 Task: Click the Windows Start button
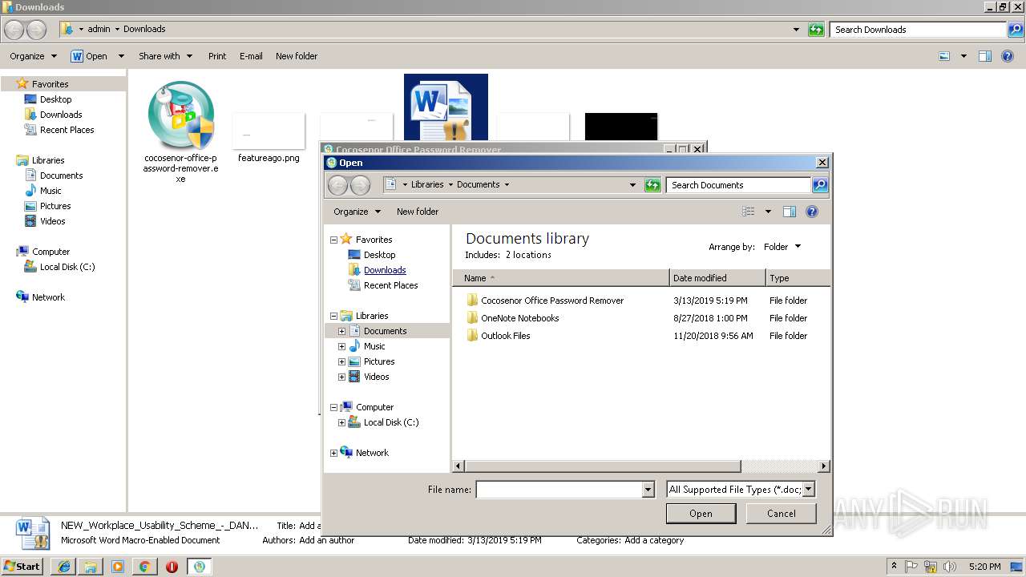coord(22,566)
